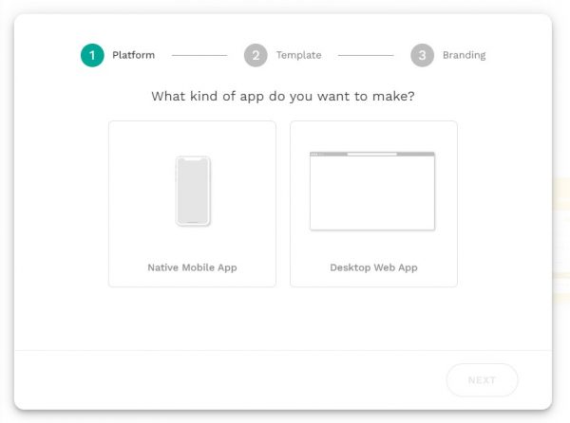Click the address bar in browser illustration

(372, 154)
